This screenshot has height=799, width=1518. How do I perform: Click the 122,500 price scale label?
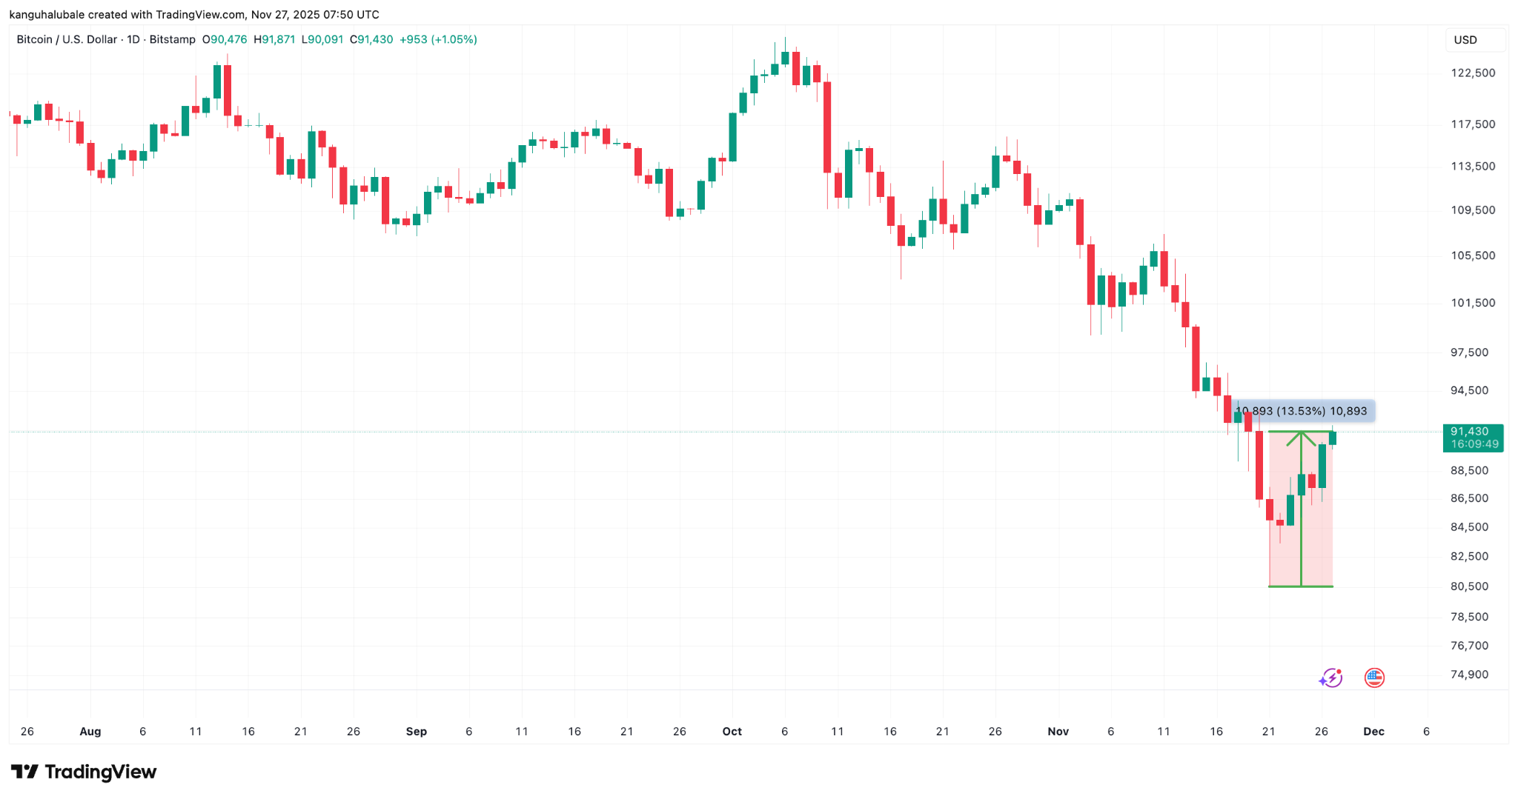click(1473, 73)
